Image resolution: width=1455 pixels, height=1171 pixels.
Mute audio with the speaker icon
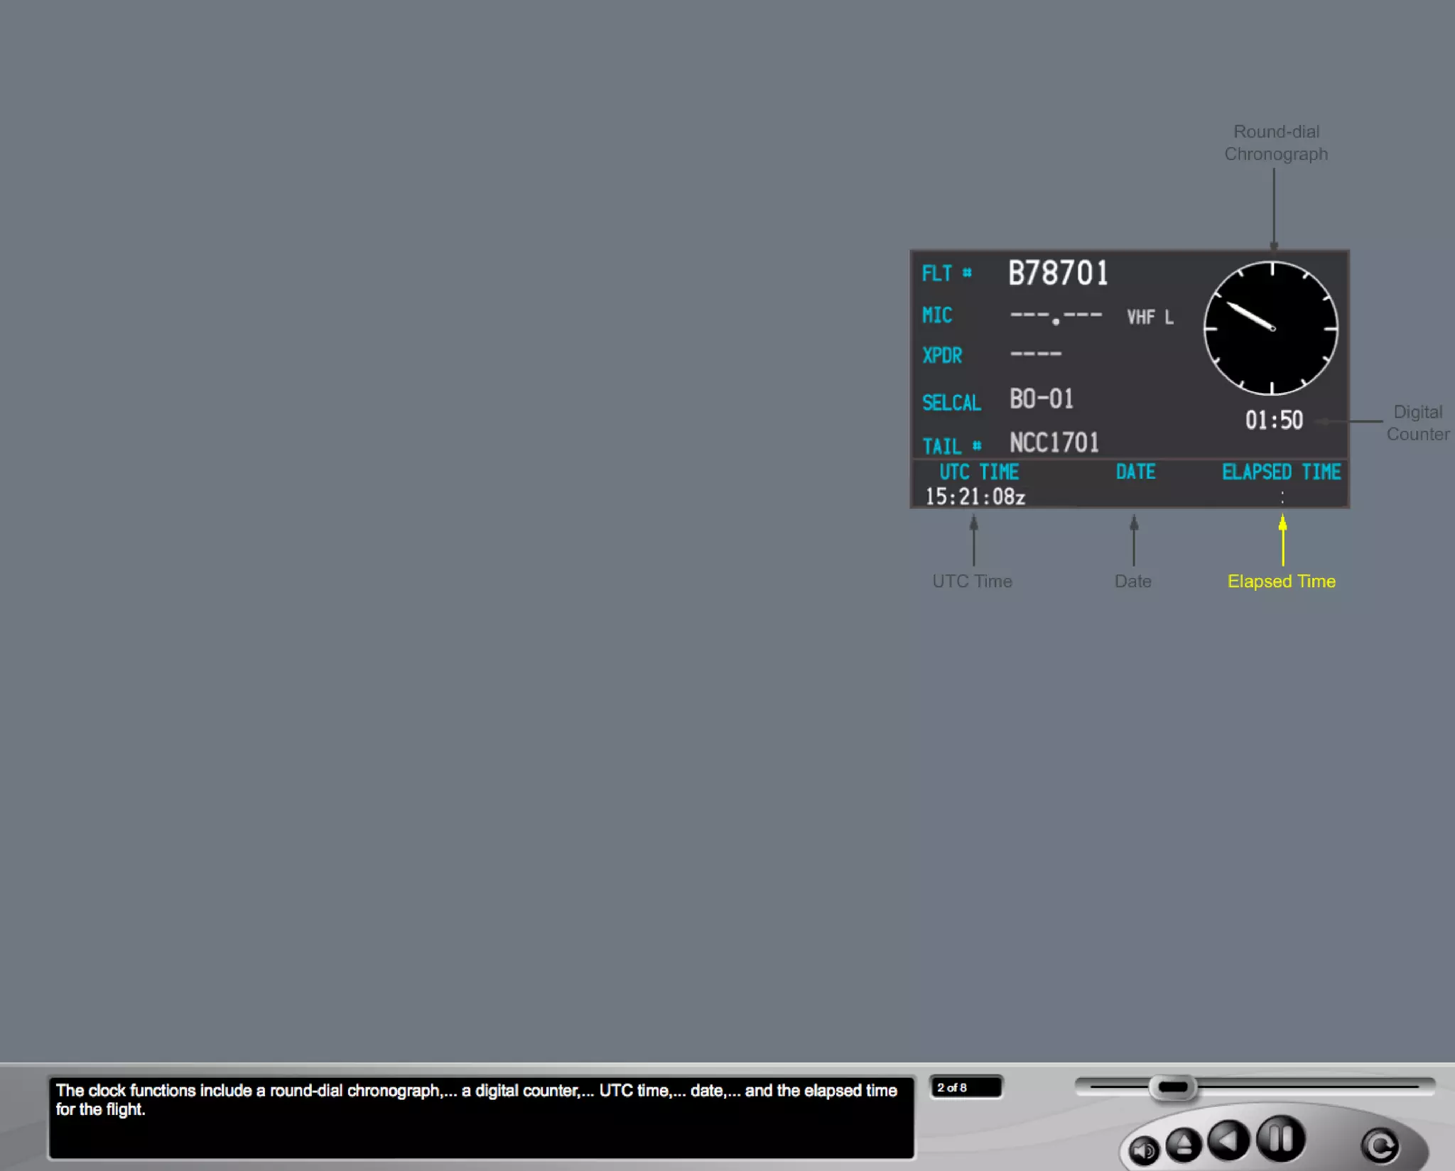(1144, 1150)
